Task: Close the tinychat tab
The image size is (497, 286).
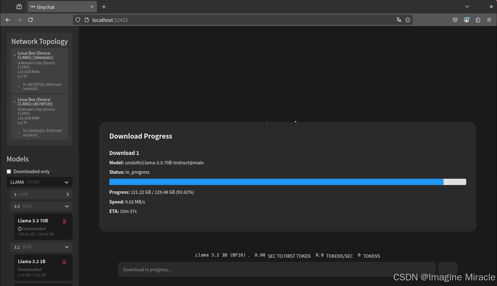Action: click(x=92, y=7)
